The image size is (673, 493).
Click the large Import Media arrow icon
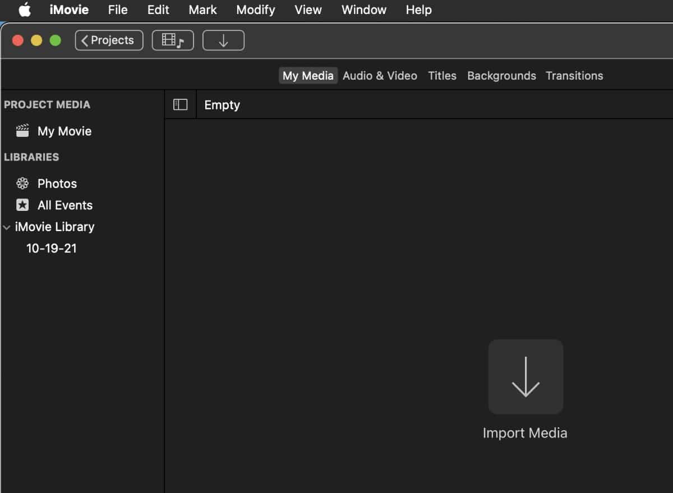click(526, 377)
